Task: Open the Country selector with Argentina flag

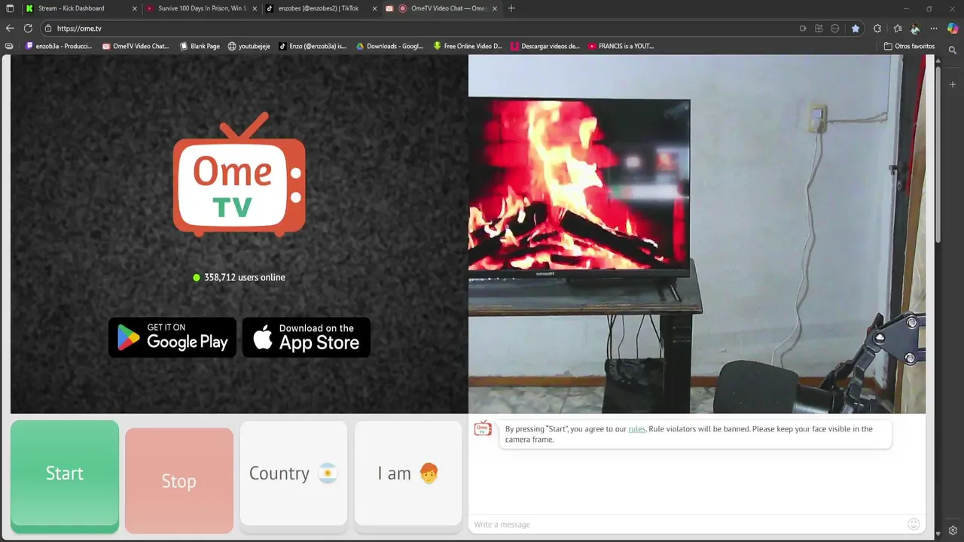Action: click(294, 473)
